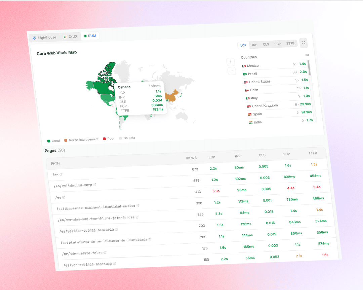
Task: Open plataforma-de-verificacao external link icon
Action: tap(150, 239)
